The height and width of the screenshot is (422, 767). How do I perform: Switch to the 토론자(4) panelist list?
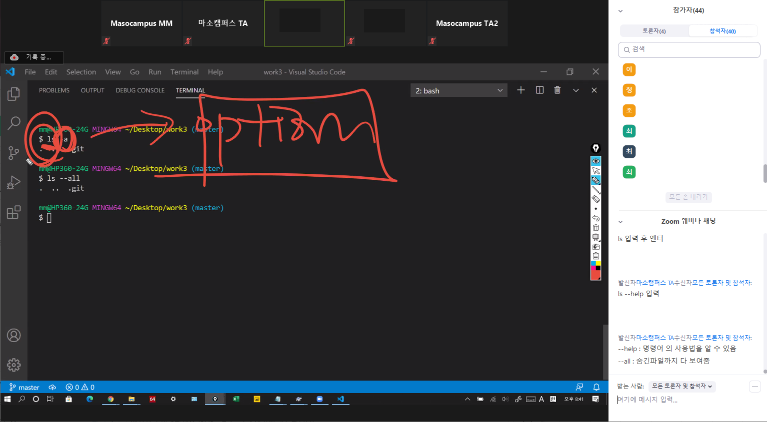pyautogui.click(x=654, y=31)
